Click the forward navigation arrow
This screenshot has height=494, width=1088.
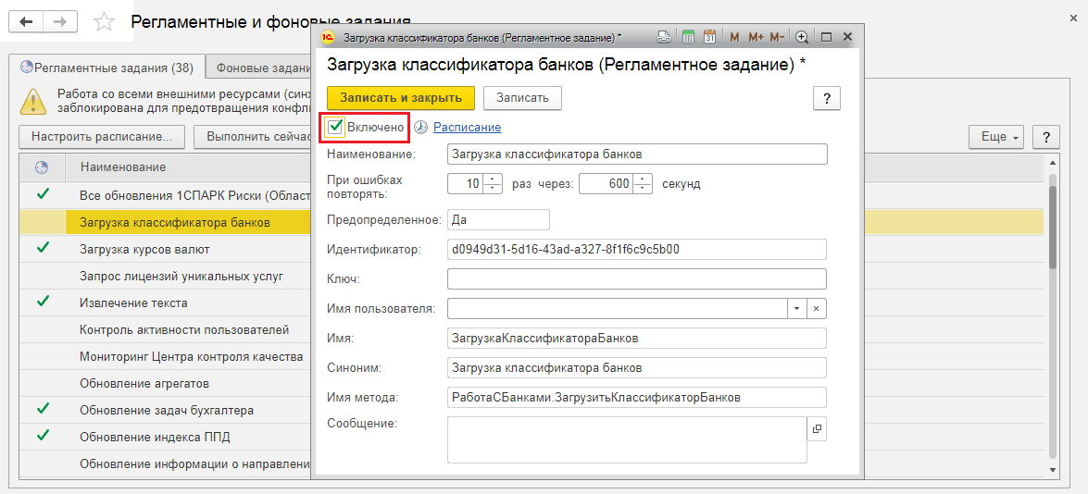pyautogui.click(x=59, y=21)
